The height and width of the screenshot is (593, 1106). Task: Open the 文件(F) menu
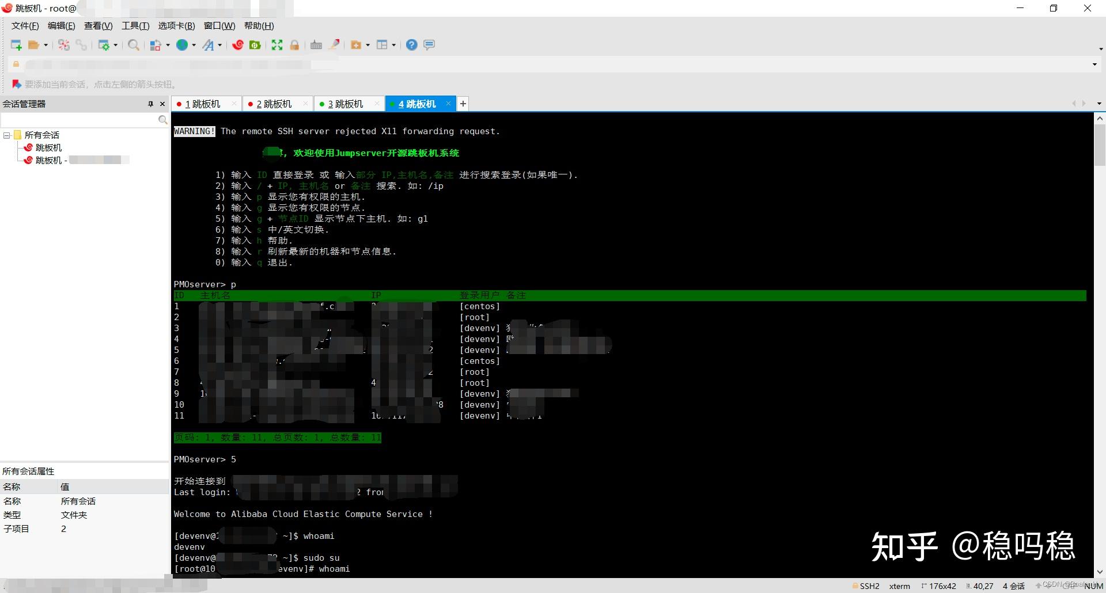tap(25, 26)
